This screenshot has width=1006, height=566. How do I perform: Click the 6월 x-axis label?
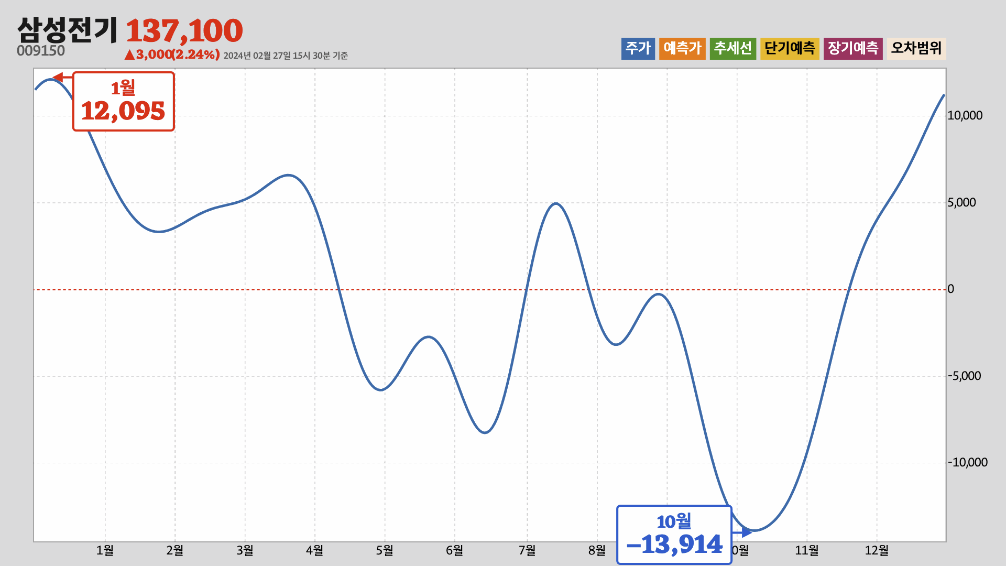[455, 550]
